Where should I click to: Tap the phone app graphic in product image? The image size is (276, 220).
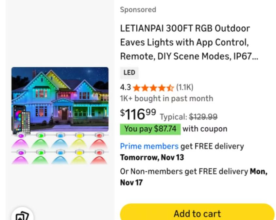coord(19,118)
